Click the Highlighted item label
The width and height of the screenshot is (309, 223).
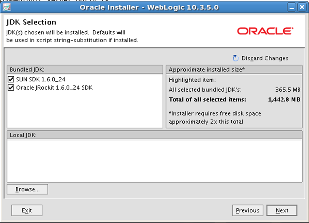pos(192,80)
